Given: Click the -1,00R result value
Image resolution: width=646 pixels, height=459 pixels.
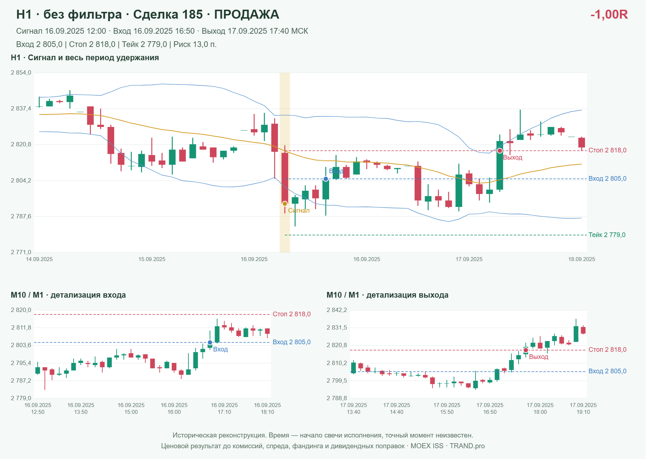Looking at the screenshot, I should (609, 14).
